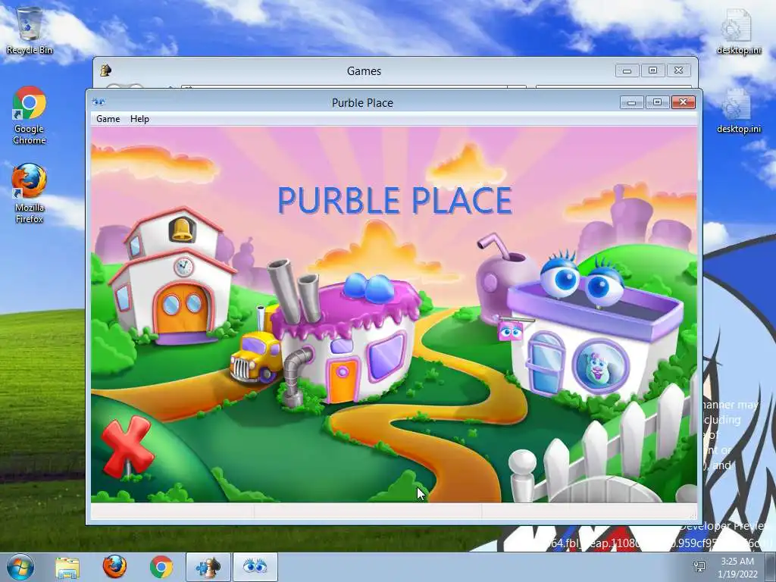
Task: Click the Purble Place taskbar button
Action: click(255, 567)
